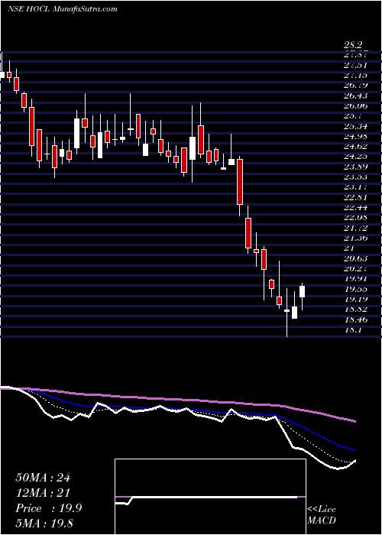Click the 21.36 price level label
This screenshot has width=382, height=535.
[x=355, y=238]
